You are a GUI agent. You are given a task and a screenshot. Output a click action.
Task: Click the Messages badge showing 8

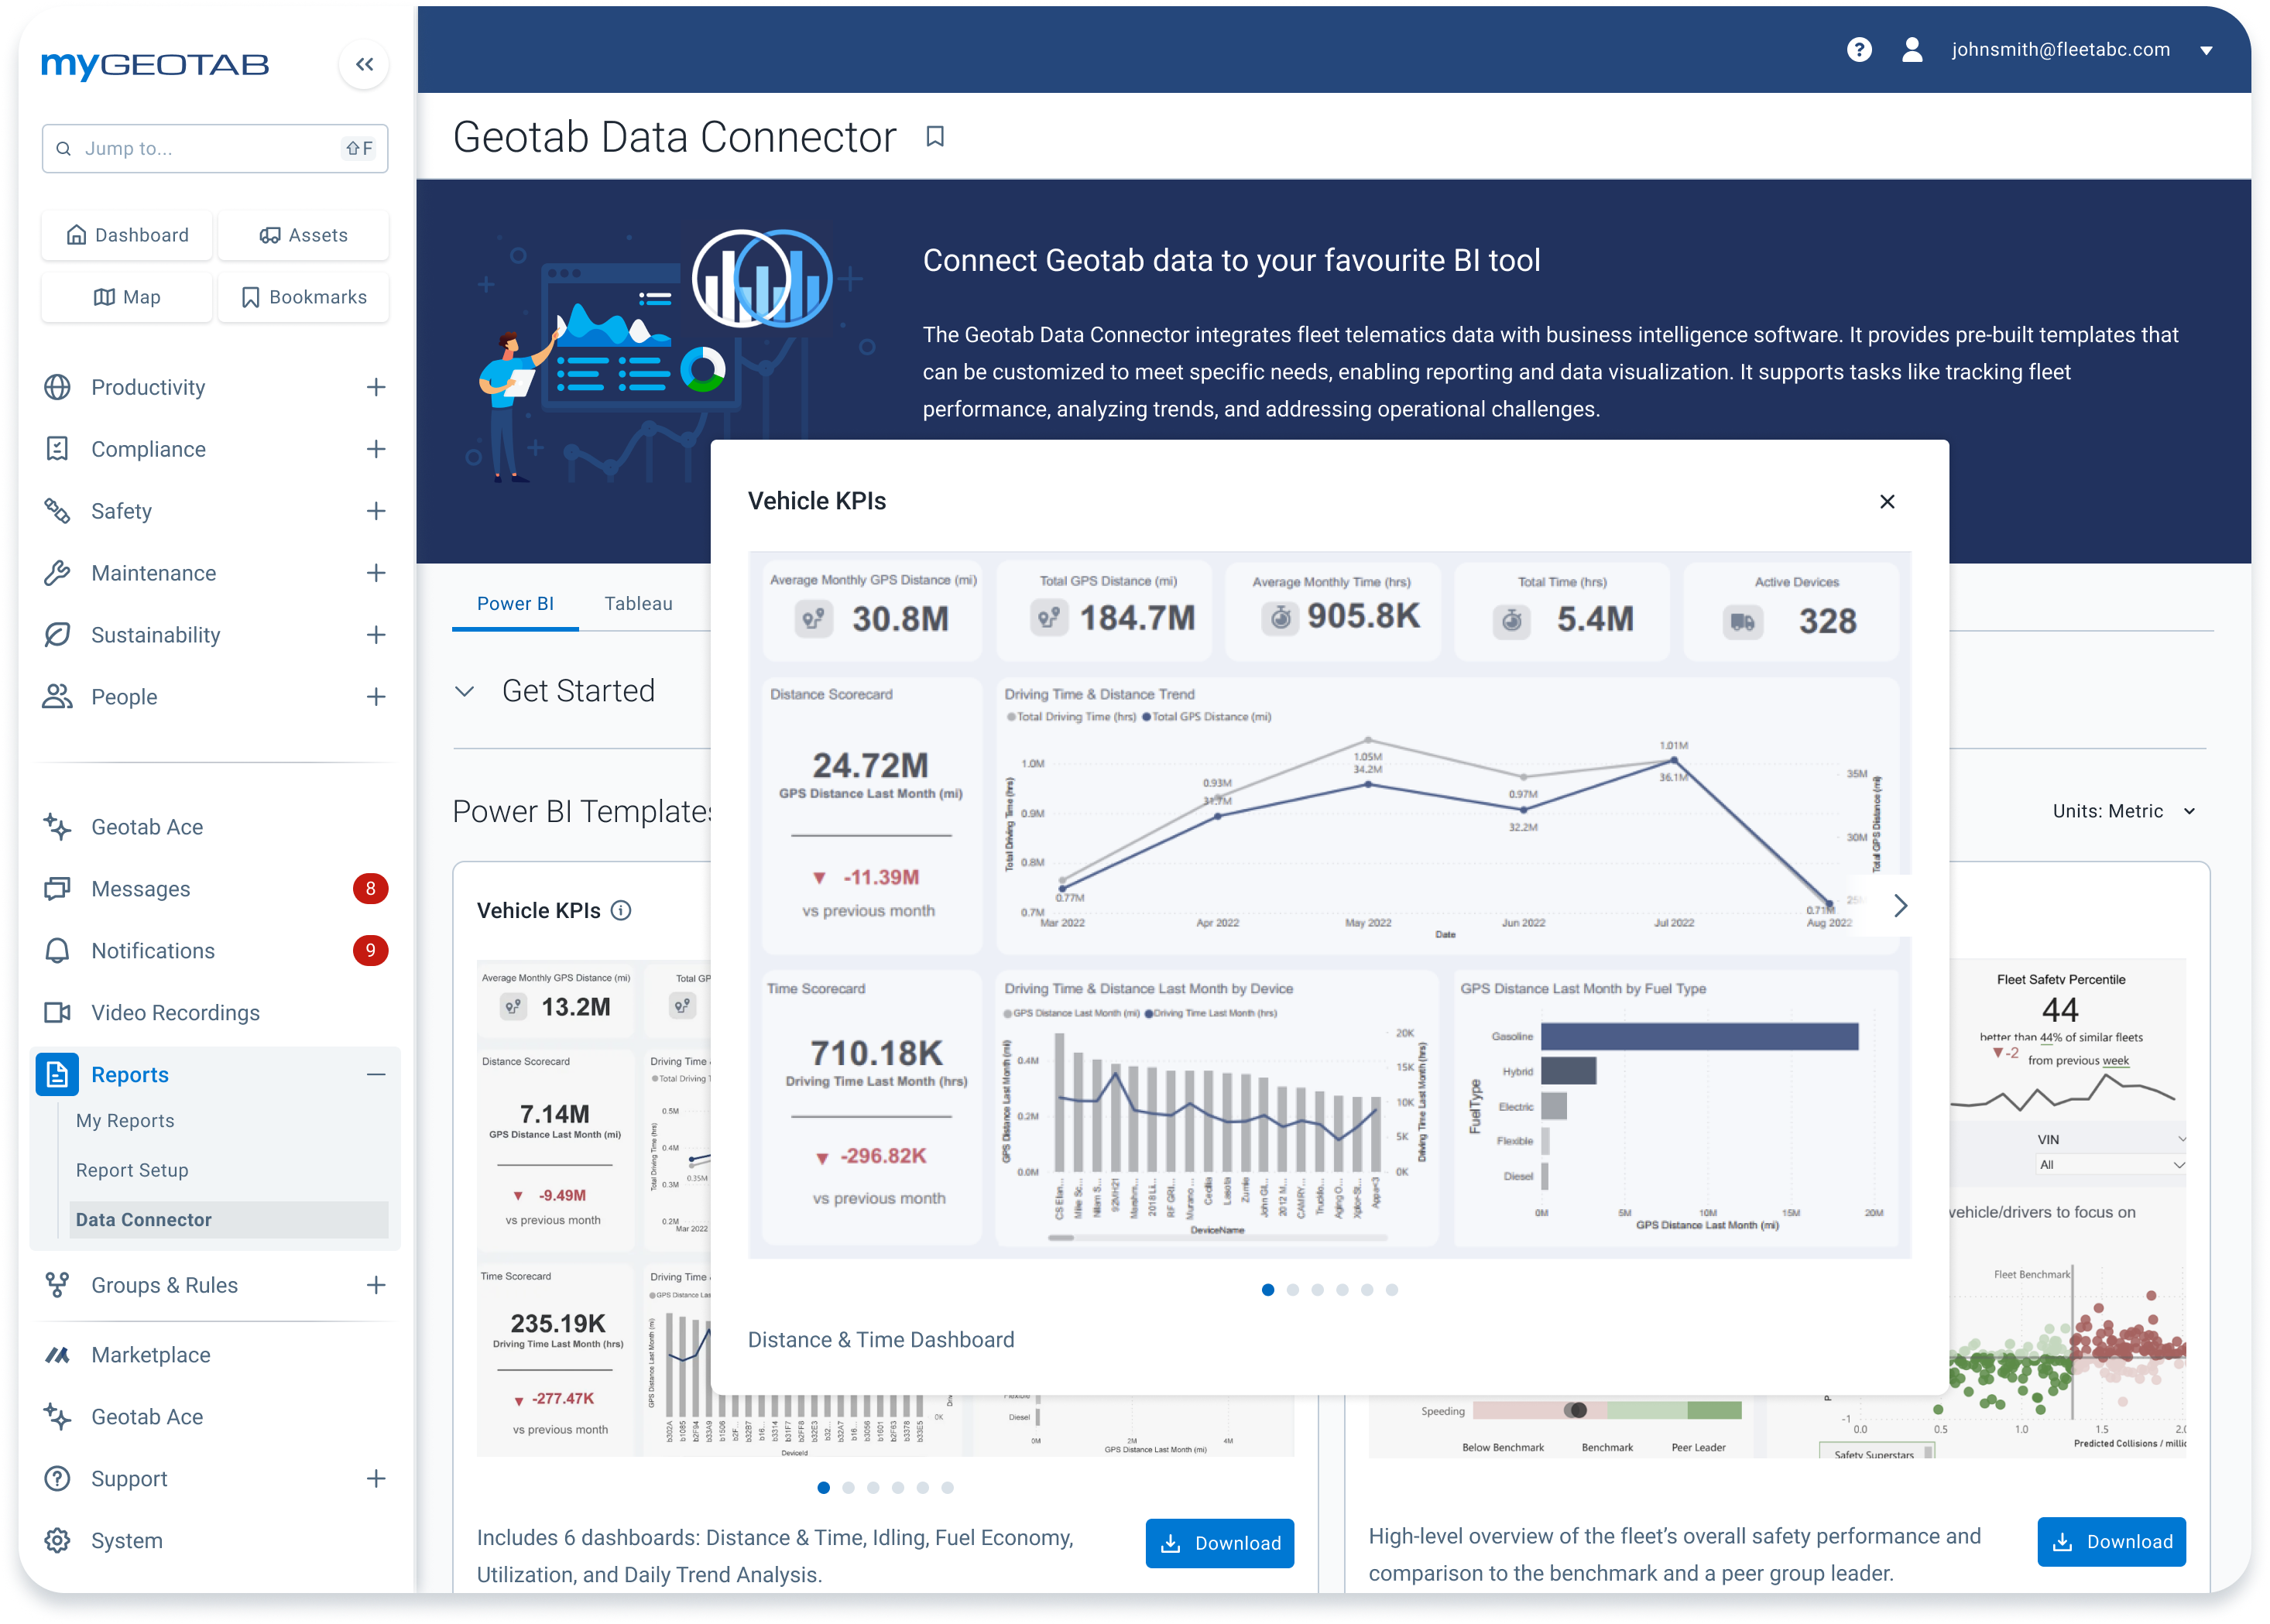point(370,889)
